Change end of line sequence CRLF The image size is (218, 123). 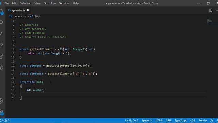pyautogui.click(x=169, y=120)
